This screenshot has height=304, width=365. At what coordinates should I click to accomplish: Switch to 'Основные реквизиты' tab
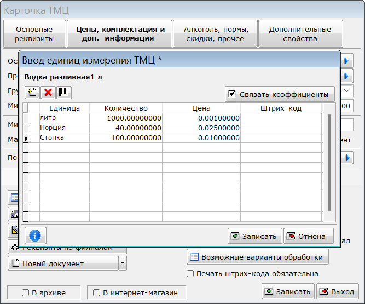coord(34,34)
